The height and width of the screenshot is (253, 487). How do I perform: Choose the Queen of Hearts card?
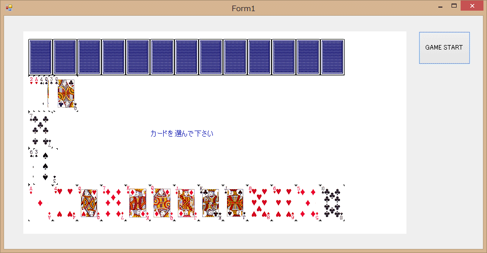coord(89,203)
